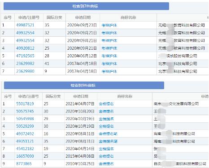Open 金榜提名笔 trademark in the 49351121 row
209x168 pixels.
tap(108, 141)
